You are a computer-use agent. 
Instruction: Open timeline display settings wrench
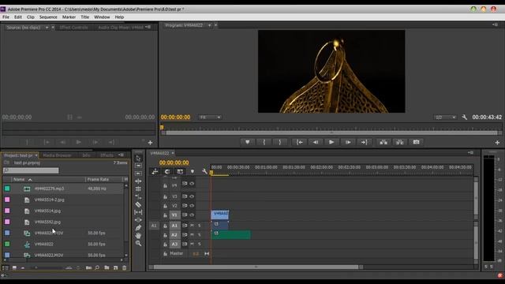[x=204, y=171]
